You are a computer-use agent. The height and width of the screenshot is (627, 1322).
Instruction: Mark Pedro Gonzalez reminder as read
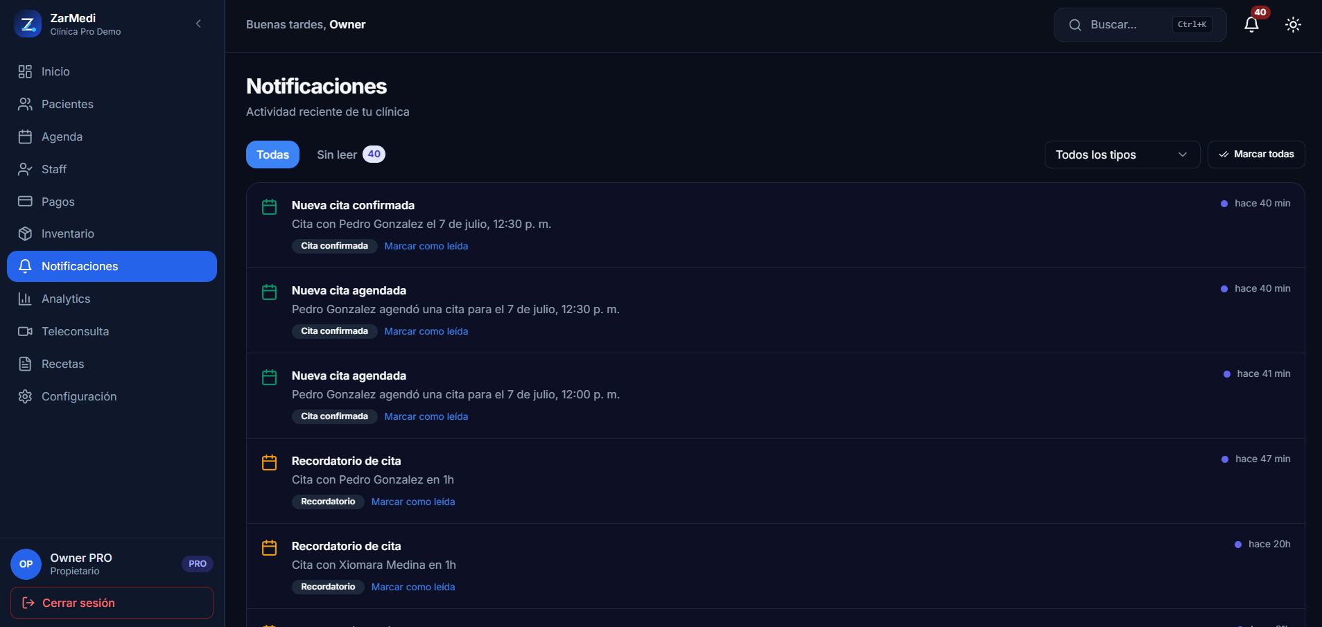tap(413, 502)
